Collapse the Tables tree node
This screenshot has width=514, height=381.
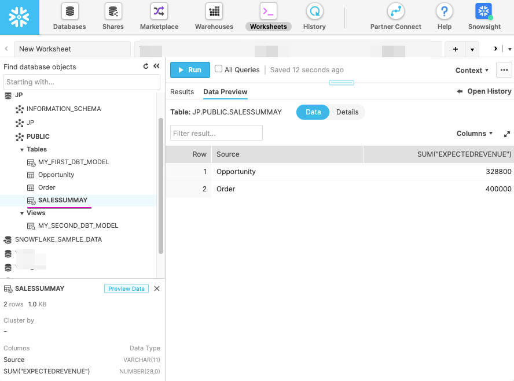tap(21, 150)
